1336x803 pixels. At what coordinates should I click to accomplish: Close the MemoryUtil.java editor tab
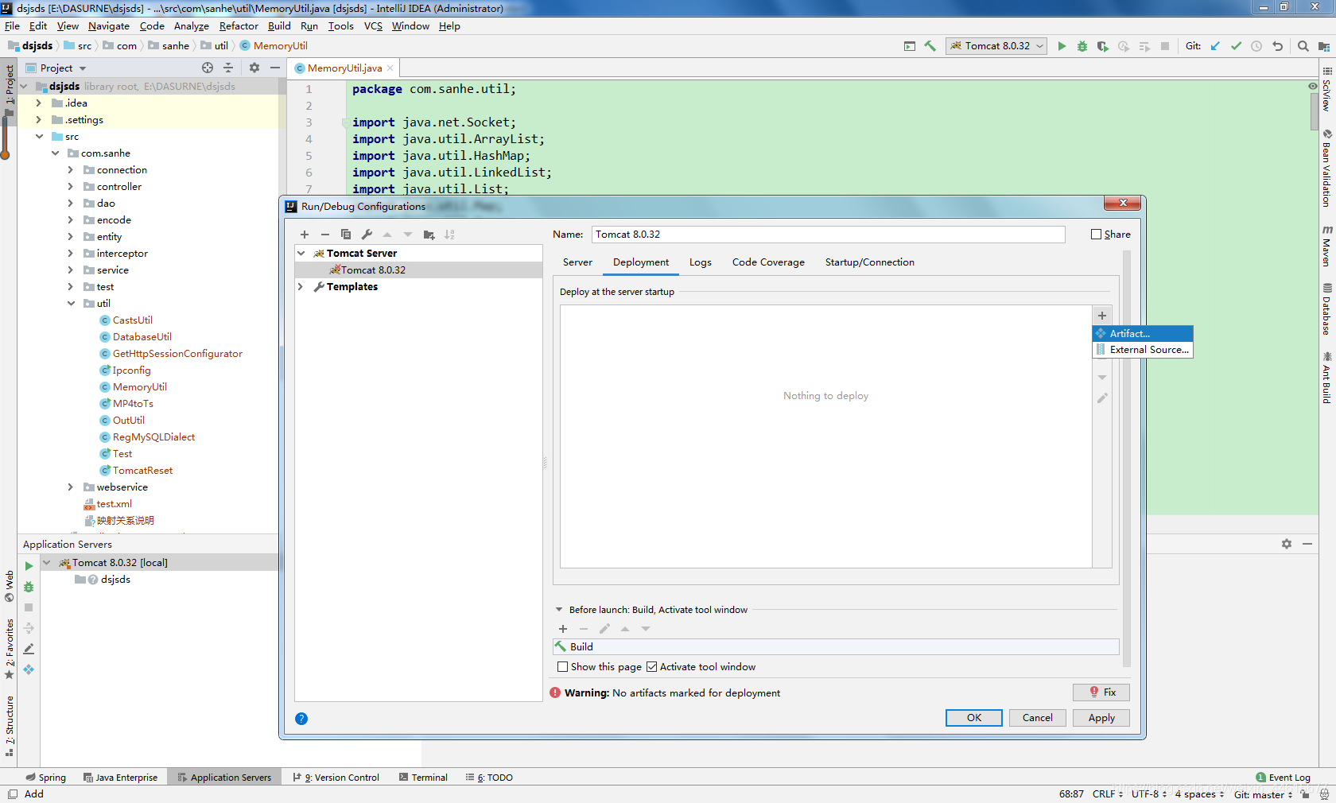[390, 68]
